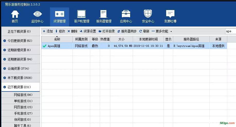Click 未下载资源 (3508) label
Image resolution: width=236 pixels, height=127 pixels.
tap(20, 78)
